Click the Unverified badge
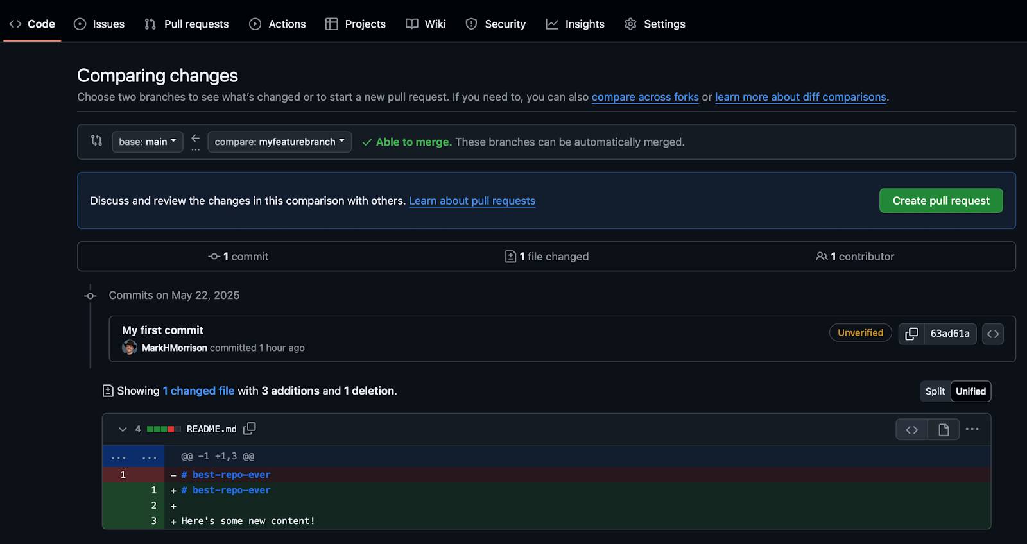Screen dimensions: 1027x544 pos(860,333)
